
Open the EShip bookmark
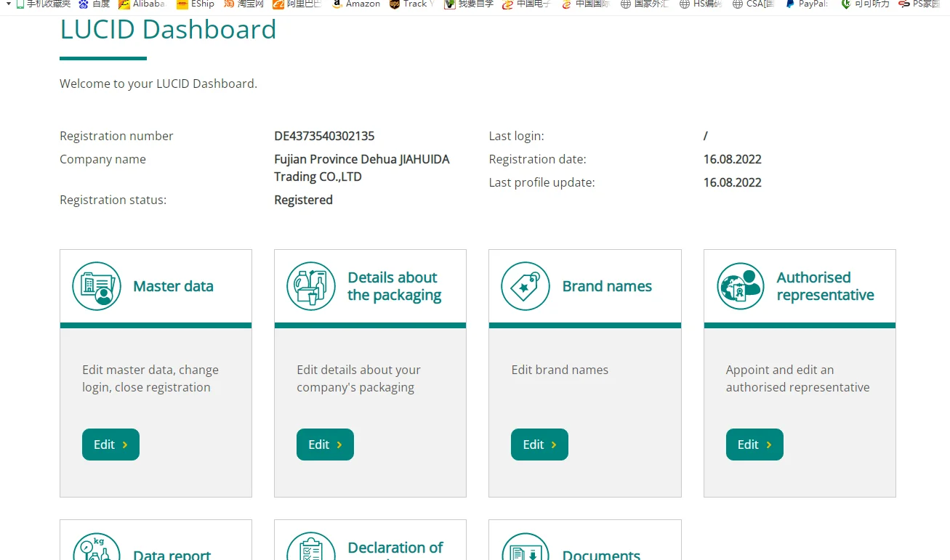pyautogui.click(x=196, y=4)
